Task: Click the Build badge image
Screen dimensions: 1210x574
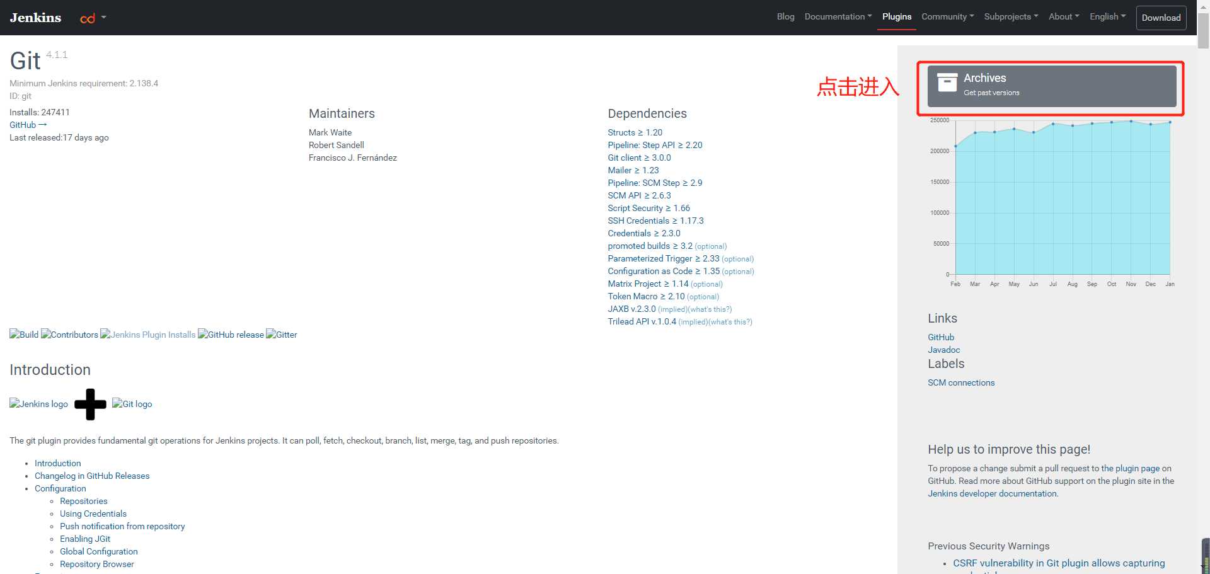Action: tap(24, 335)
